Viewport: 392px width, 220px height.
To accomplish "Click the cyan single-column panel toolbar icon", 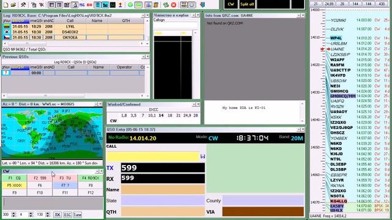I will pos(97,5).
